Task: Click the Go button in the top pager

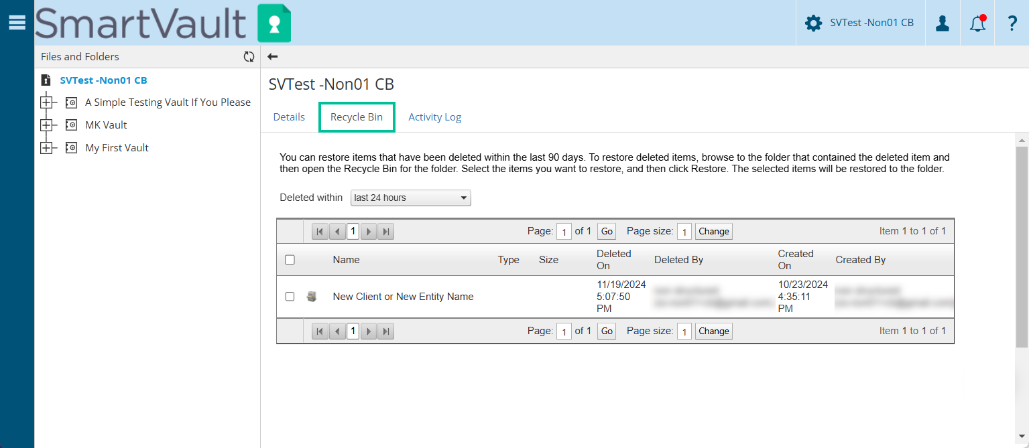Action: (607, 232)
